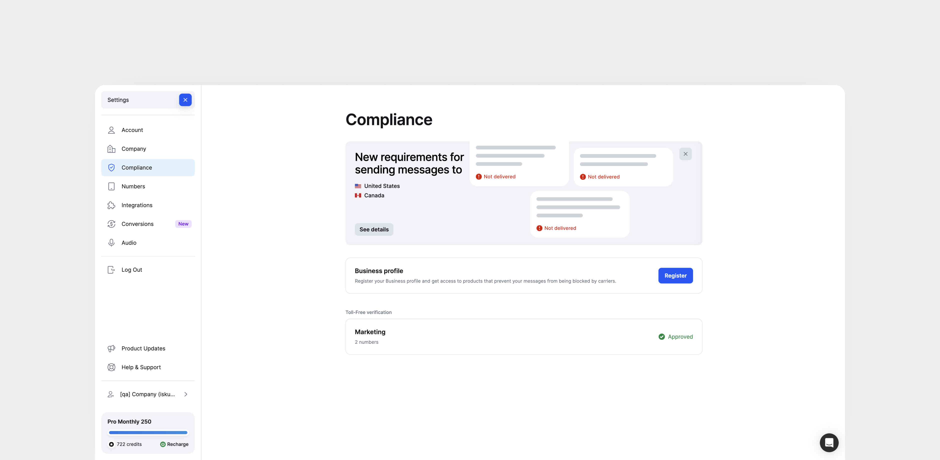Dismiss the new requirements banner
Image resolution: width=940 pixels, height=460 pixels.
(x=685, y=154)
